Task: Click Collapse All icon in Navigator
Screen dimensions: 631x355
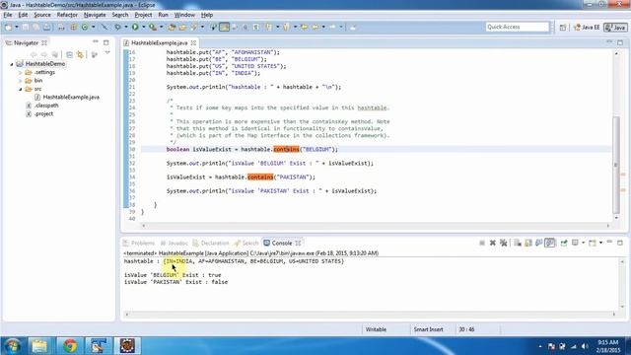Action: pyautogui.click(x=69, y=54)
